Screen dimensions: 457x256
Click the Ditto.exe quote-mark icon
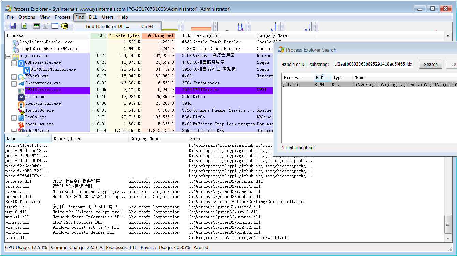21,97
